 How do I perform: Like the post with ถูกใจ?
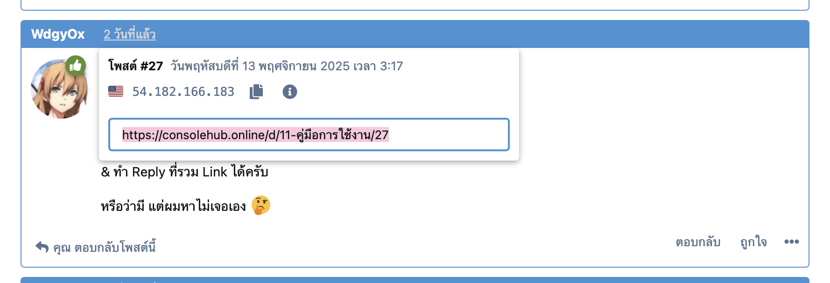tap(753, 242)
